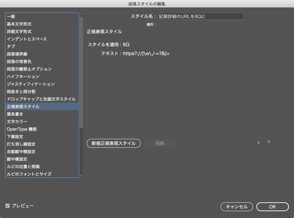The image size is (294, 218).
Task: Move the GREP style up with the up arrow
Action: (x=259, y=142)
